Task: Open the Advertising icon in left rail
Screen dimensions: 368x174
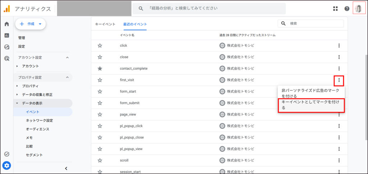Action: click(x=7, y=58)
